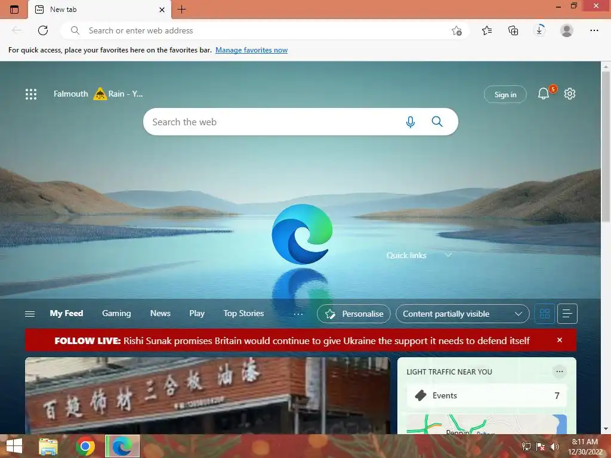Image resolution: width=611 pixels, height=458 pixels.
Task: Dismiss the Follow Live news banner
Action: [560, 340]
